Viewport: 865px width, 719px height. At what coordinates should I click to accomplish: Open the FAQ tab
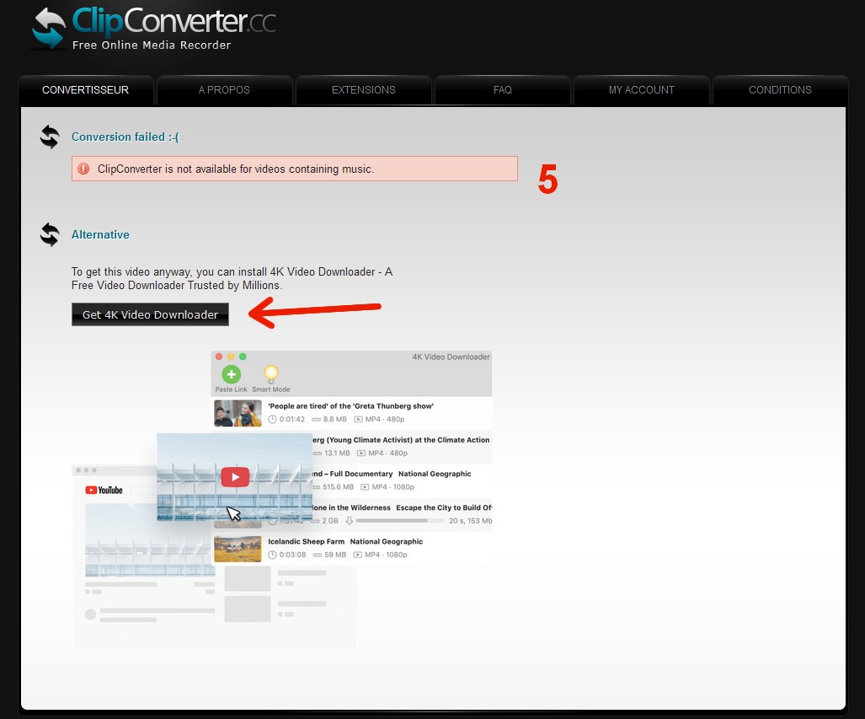(x=503, y=90)
